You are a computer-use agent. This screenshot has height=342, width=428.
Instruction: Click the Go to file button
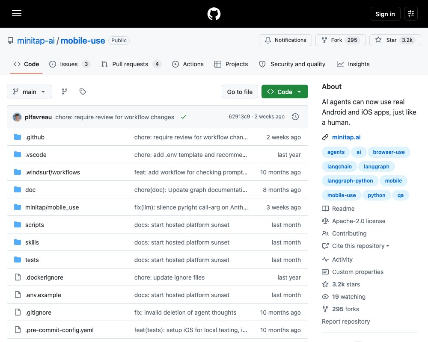tap(240, 91)
